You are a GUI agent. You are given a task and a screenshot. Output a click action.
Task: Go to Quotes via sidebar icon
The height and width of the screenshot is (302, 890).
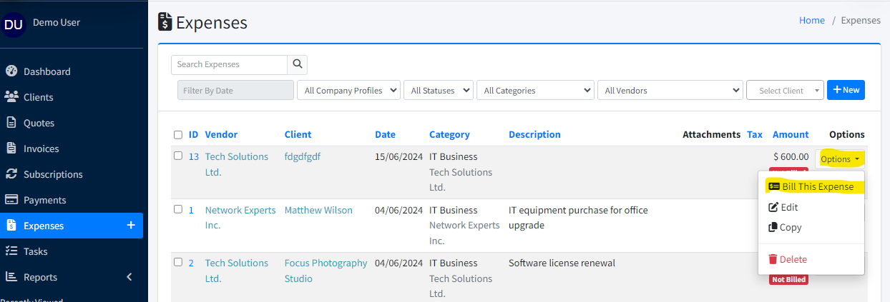click(11, 123)
